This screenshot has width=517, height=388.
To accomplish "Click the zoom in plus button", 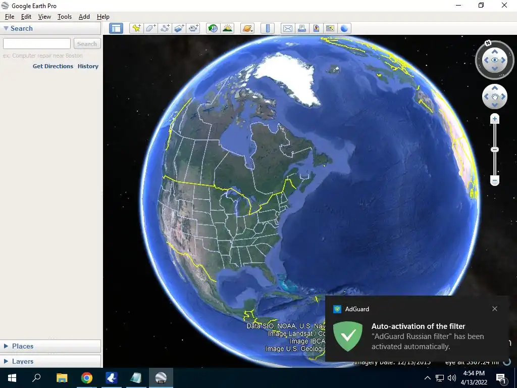I will (x=495, y=119).
